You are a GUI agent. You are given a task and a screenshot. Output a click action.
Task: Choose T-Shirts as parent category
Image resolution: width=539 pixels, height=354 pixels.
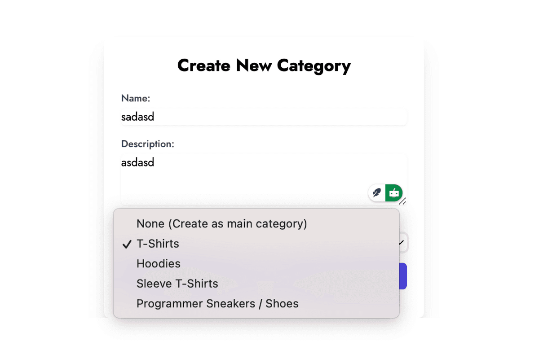click(x=158, y=244)
